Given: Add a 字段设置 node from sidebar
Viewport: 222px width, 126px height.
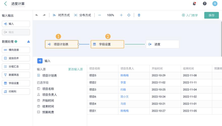Looking at the screenshot, I should click(16, 83).
